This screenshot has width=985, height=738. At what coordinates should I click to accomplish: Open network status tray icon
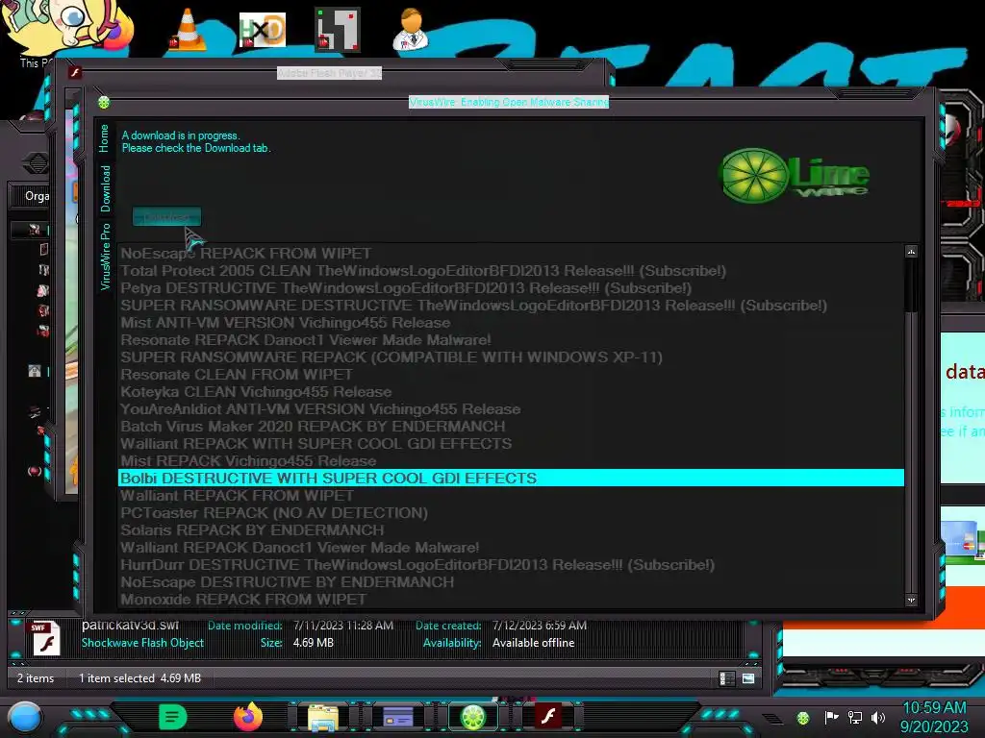click(855, 717)
